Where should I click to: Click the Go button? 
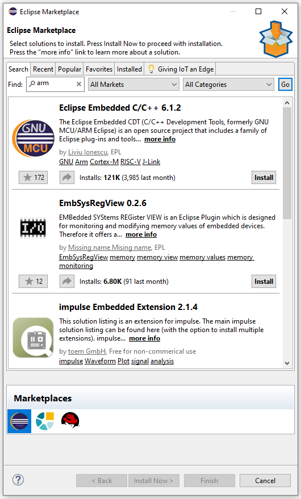pos(285,85)
